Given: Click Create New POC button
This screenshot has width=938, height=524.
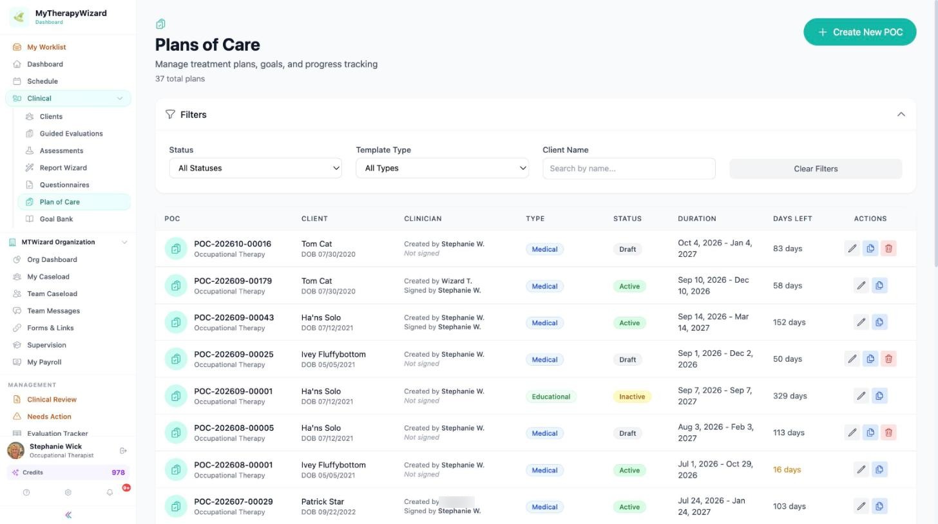Looking at the screenshot, I should click(859, 32).
